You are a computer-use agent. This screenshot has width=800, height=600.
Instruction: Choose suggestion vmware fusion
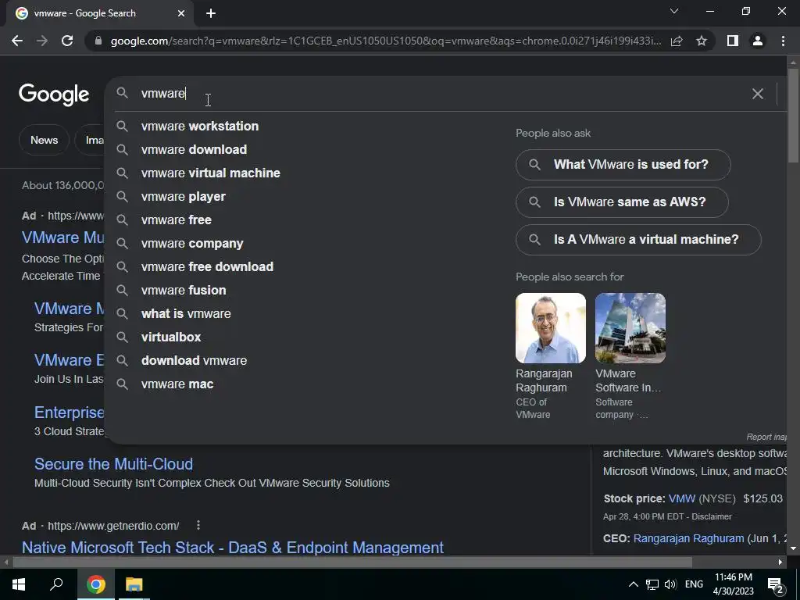[183, 291]
